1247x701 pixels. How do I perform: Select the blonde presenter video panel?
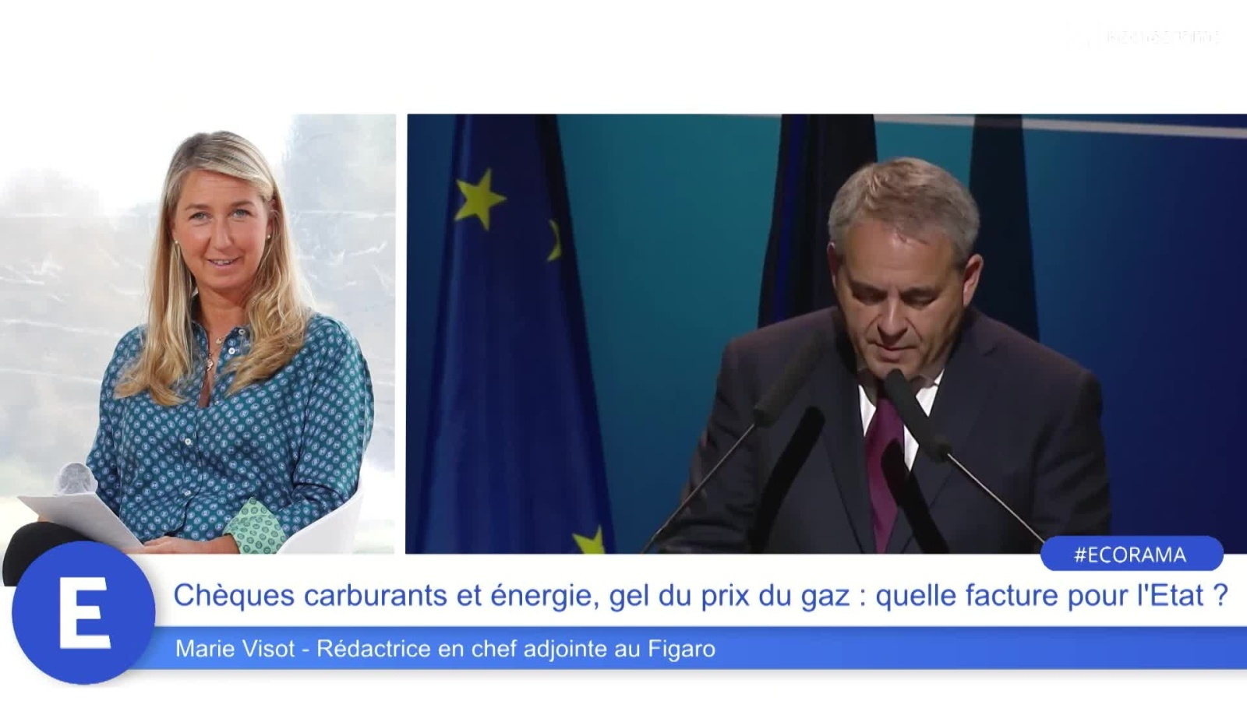coord(198,334)
